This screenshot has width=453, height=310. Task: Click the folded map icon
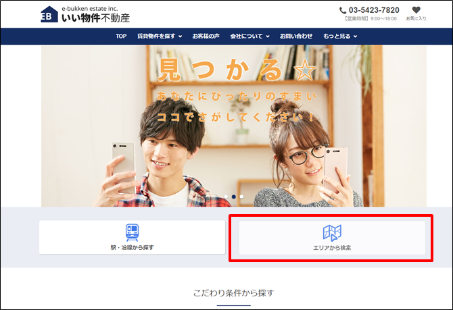(x=332, y=232)
